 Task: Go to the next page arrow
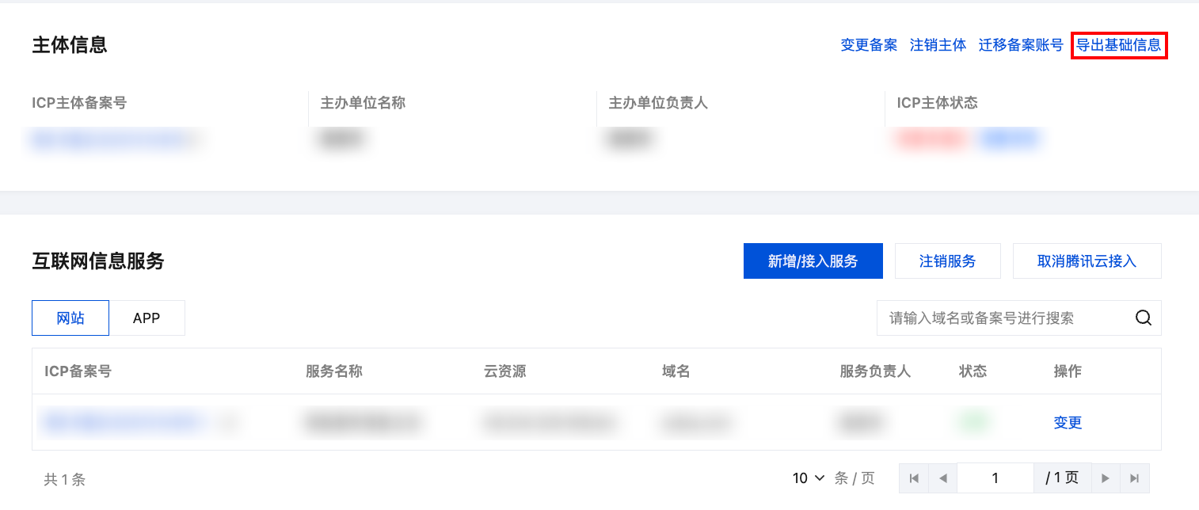point(1106,478)
